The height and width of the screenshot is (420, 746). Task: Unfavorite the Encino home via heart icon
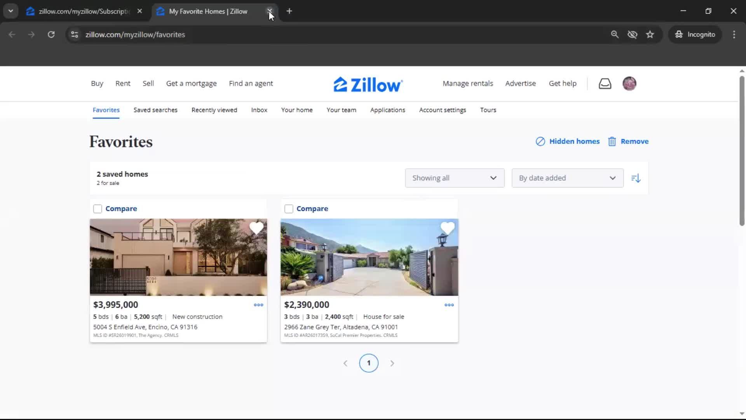click(x=256, y=228)
